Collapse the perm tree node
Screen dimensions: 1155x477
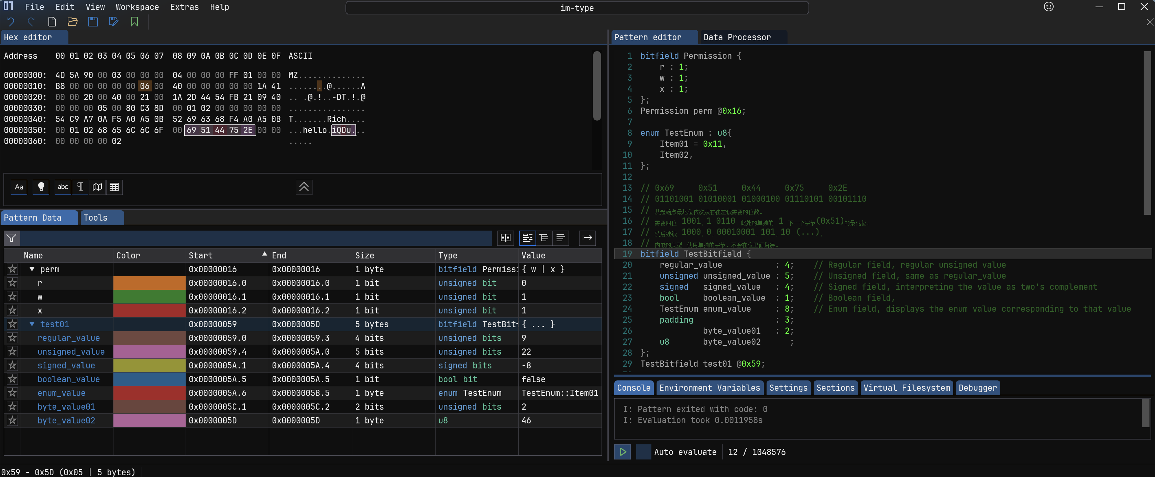(32, 269)
